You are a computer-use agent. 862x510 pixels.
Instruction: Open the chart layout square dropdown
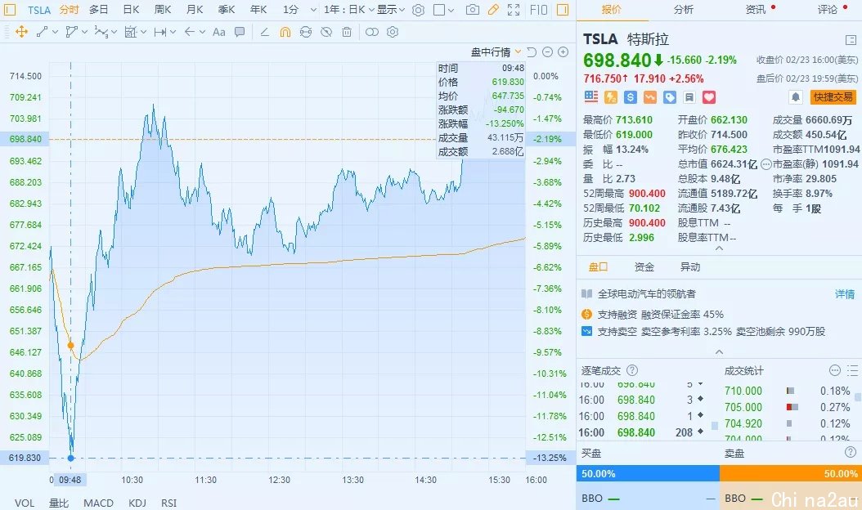pyautogui.click(x=443, y=10)
